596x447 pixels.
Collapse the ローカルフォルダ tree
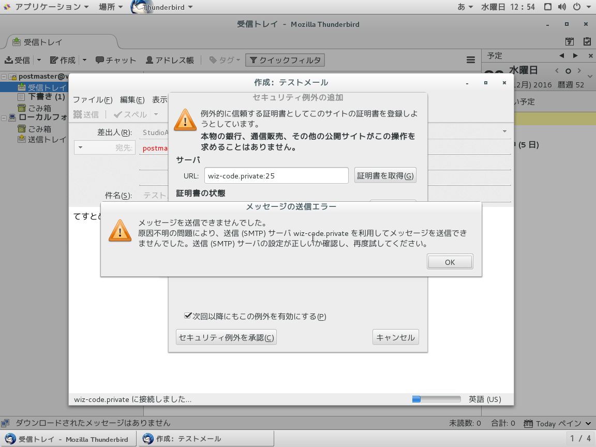(4, 118)
